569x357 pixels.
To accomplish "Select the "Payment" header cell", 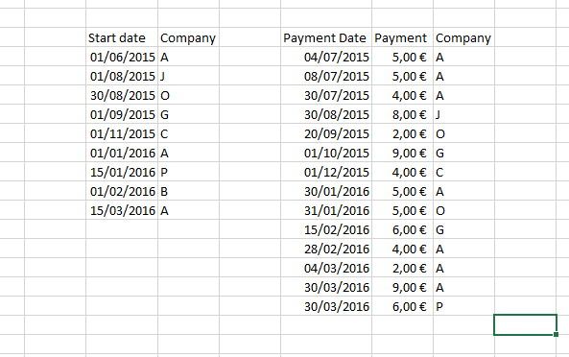I will tap(402, 37).
